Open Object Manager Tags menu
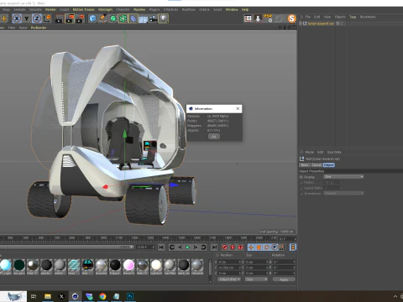Viewport: 403px width, 302px height. pos(353,17)
